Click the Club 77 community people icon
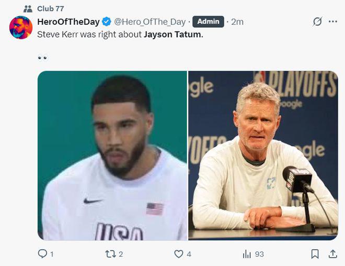Screen dimensions: 345x266 [28, 9]
